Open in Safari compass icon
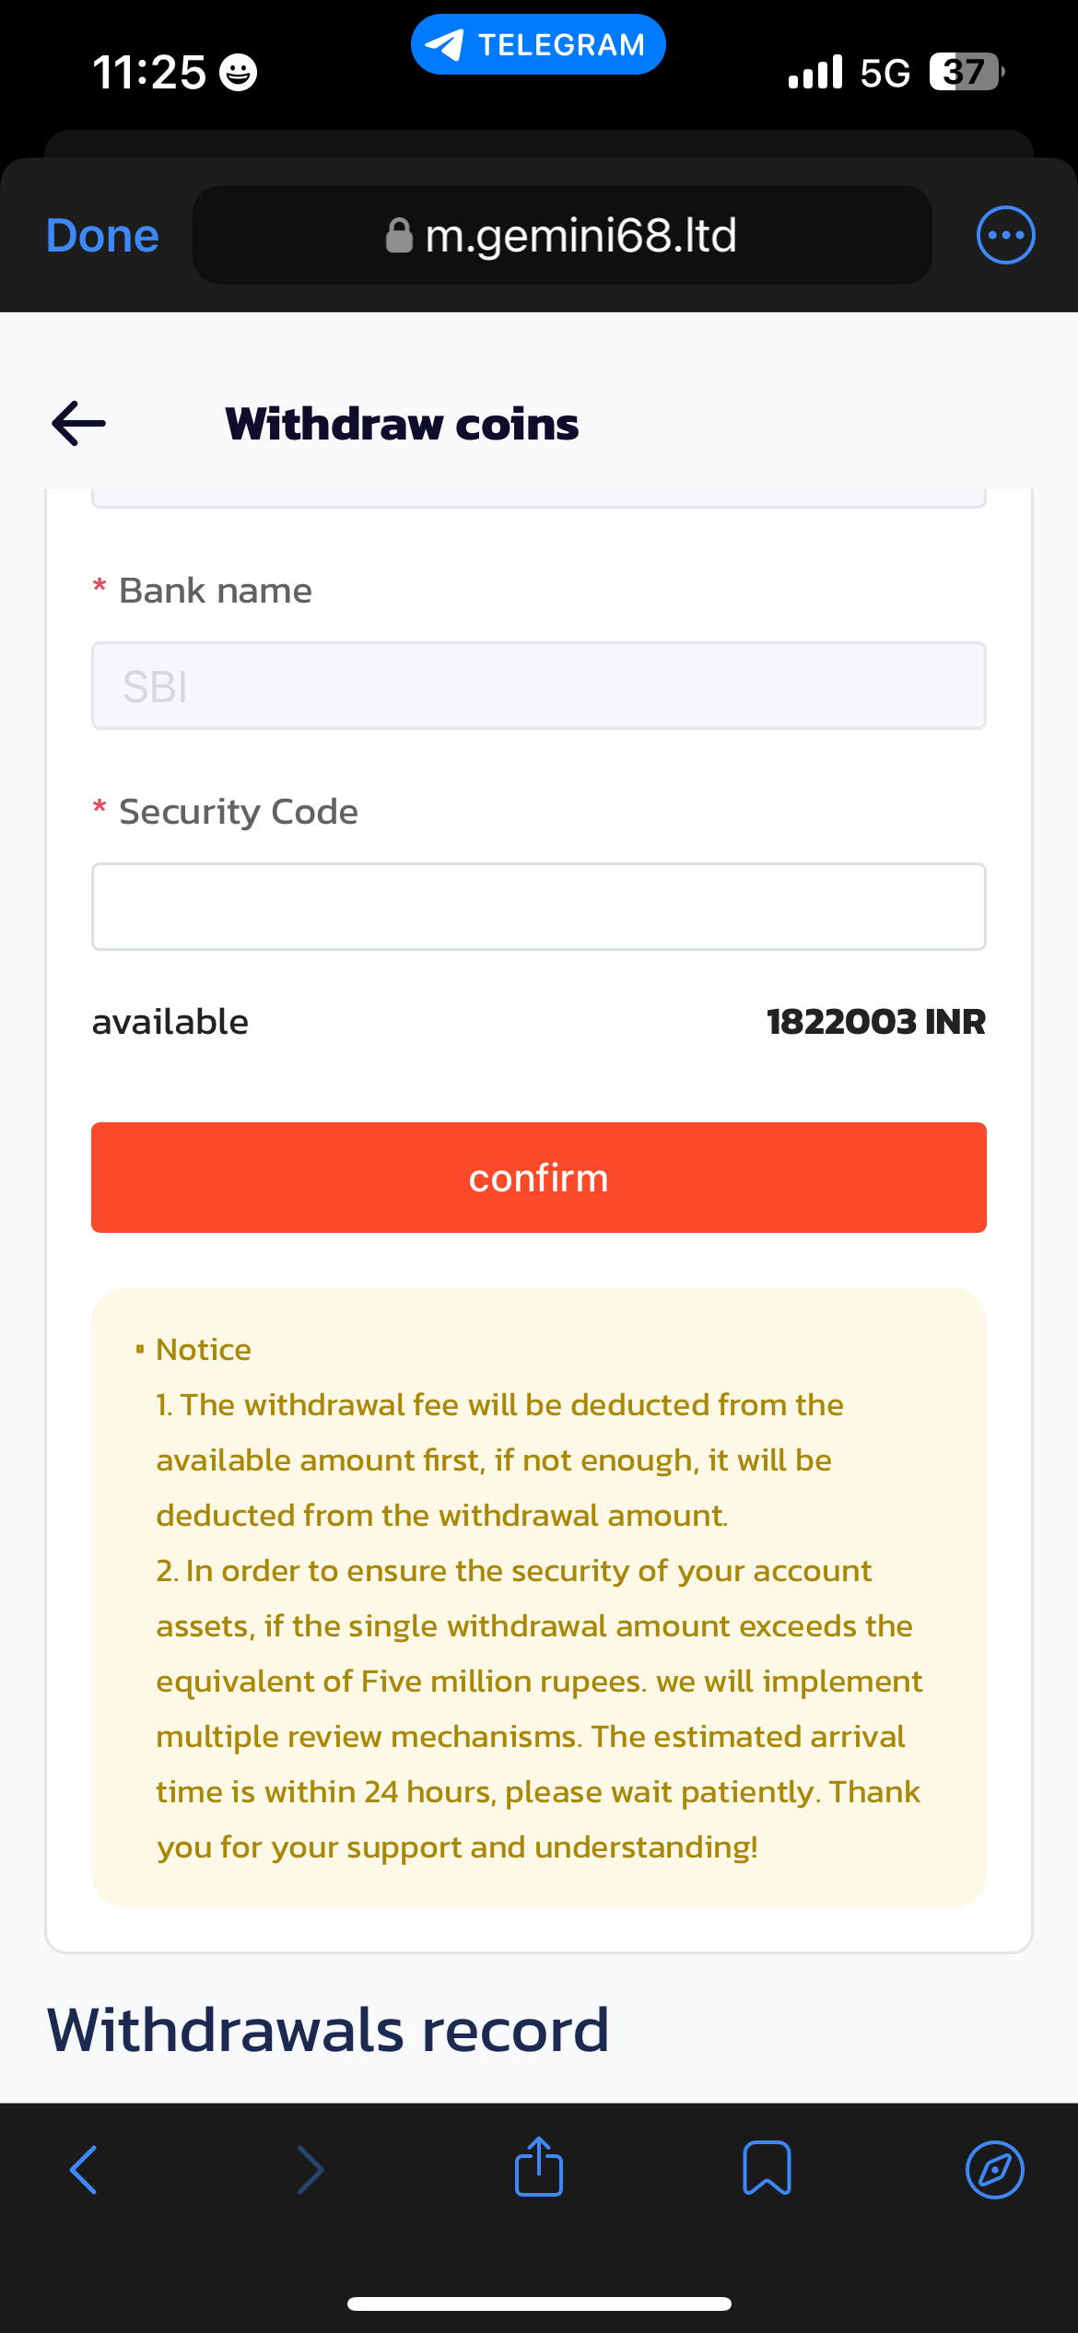 pos(995,2170)
